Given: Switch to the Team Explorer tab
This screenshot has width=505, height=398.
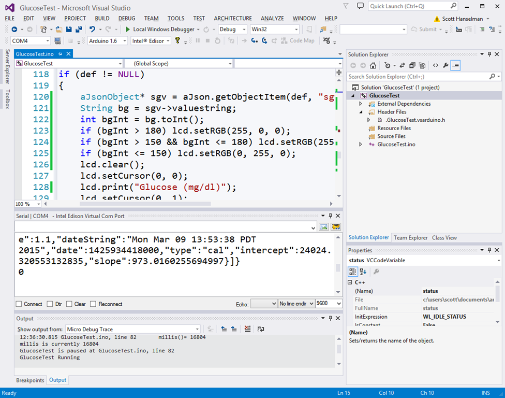Looking at the screenshot, I should click(x=410, y=238).
